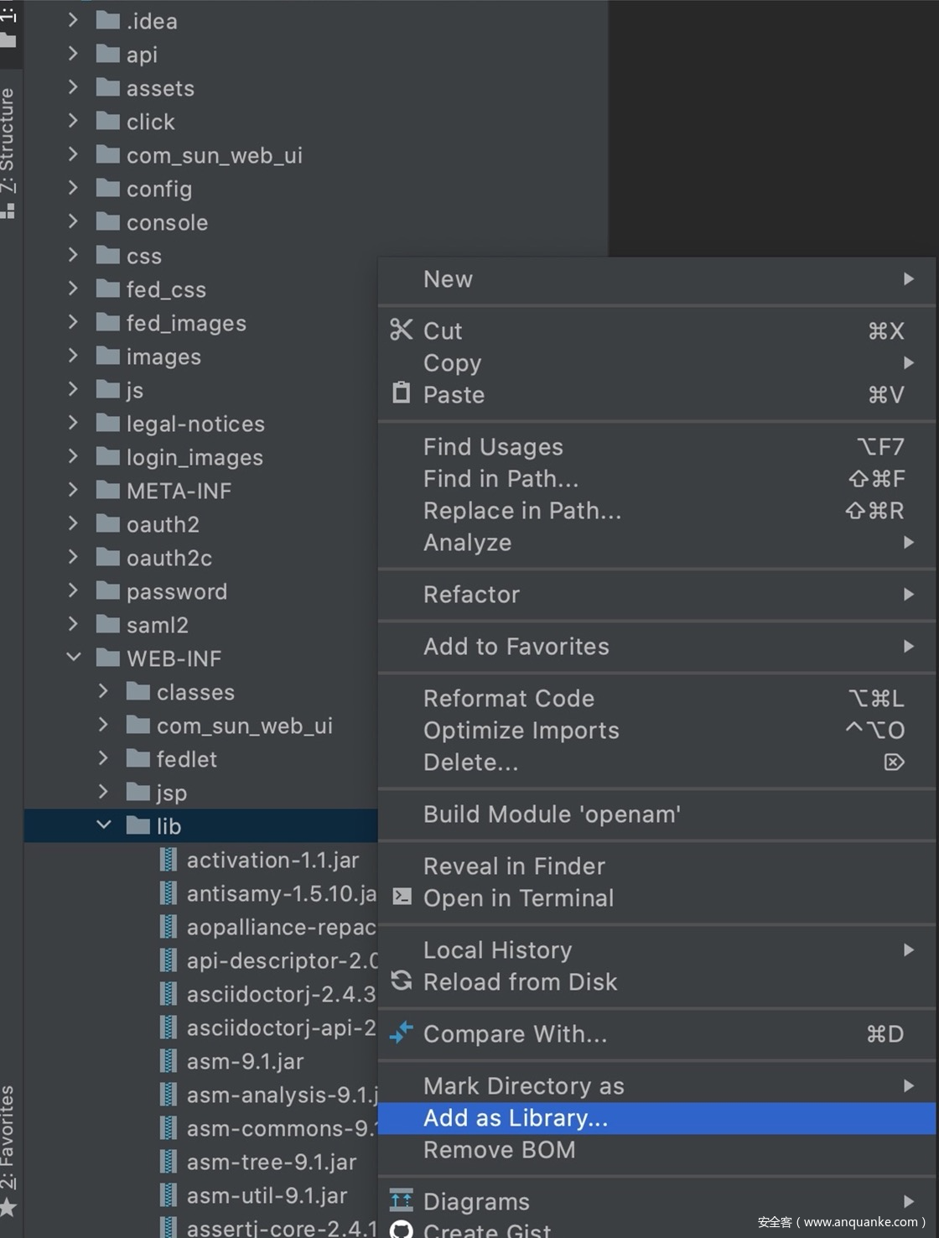Viewport: 939px width, 1238px height.
Task: Click the Cut scissors icon
Action: click(402, 330)
